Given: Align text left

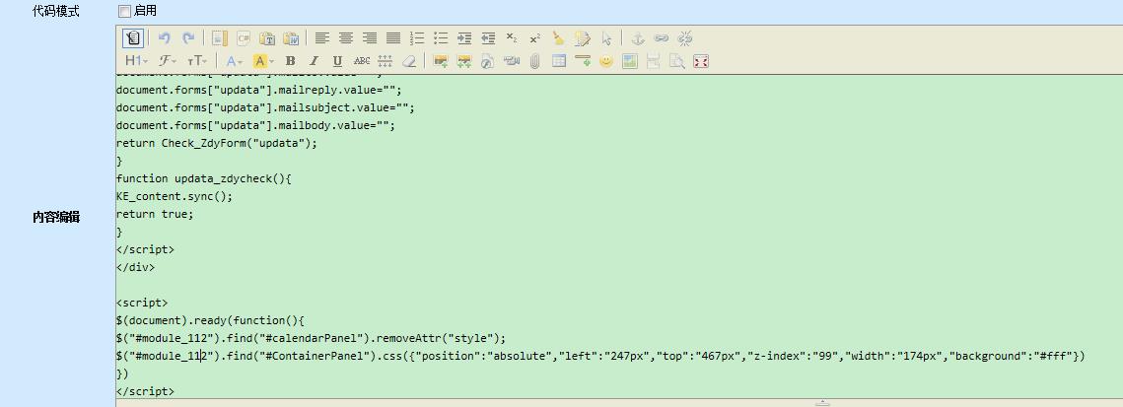Looking at the screenshot, I should (x=322, y=38).
